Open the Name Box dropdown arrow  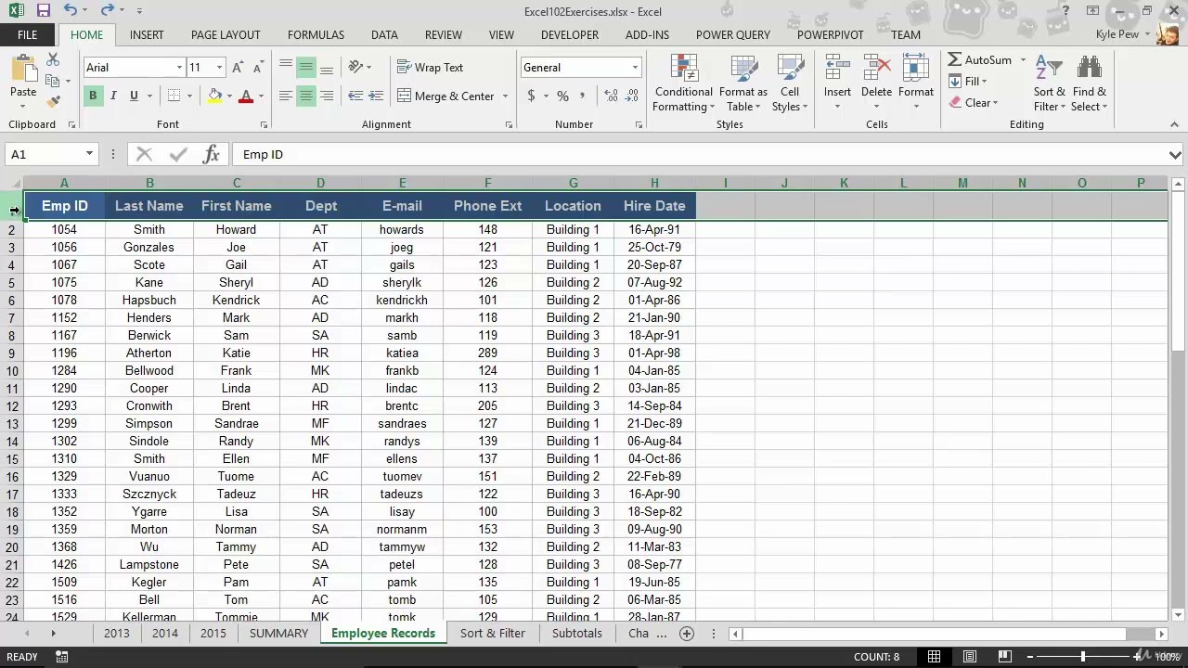click(x=89, y=154)
